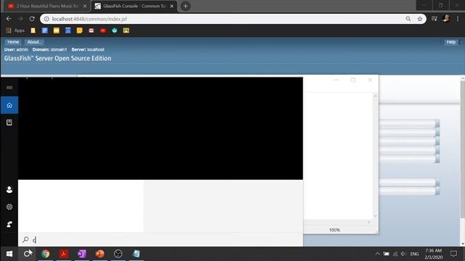Open the volume tray icon

[403, 254]
